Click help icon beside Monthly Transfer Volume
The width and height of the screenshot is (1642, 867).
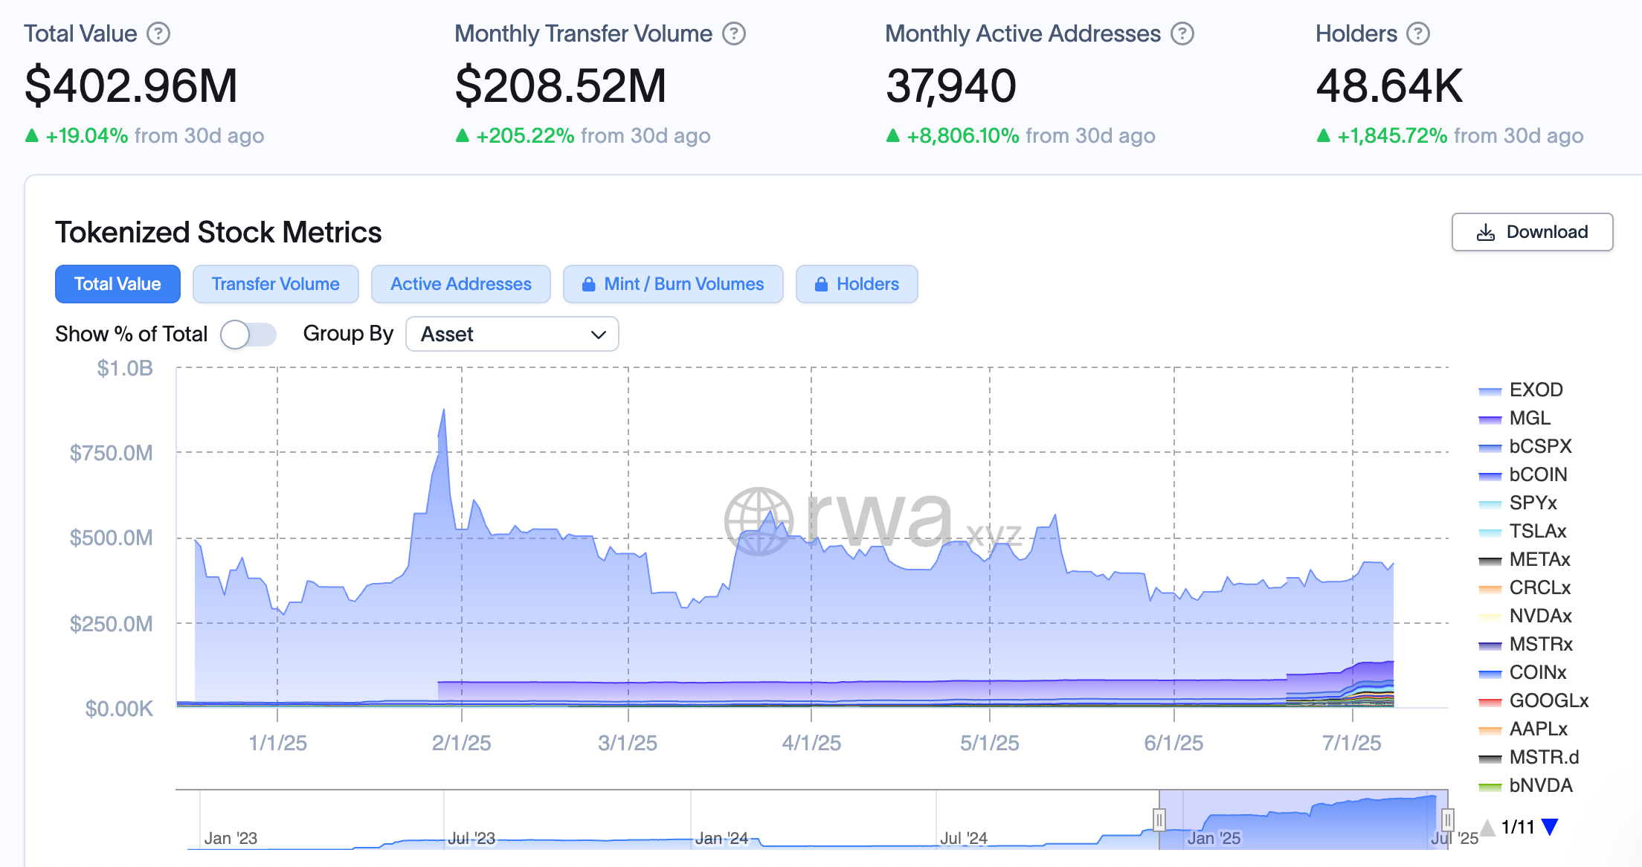coord(734,34)
